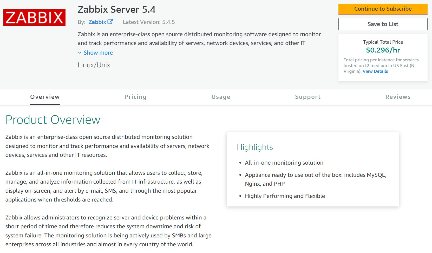This screenshot has height=253, width=432.
Task: Click Save to List button
Action: (x=383, y=24)
